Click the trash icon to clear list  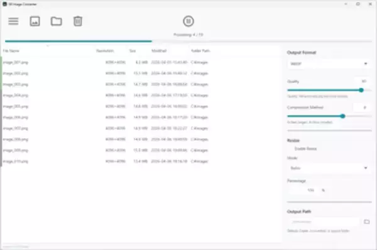click(78, 21)
